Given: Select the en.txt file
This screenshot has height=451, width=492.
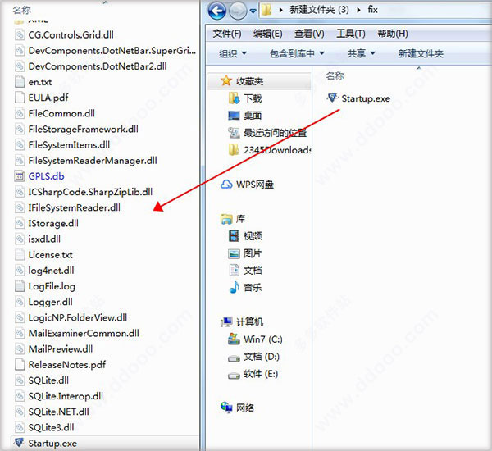Looking at the screenshot, I should (33, 82).
